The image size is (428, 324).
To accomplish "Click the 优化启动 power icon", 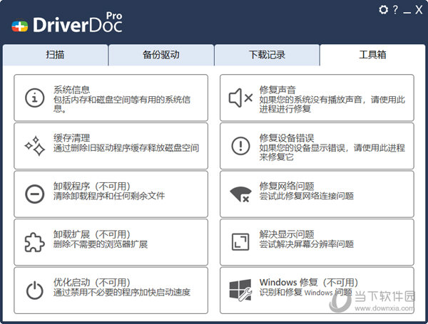I will (35, 291).
